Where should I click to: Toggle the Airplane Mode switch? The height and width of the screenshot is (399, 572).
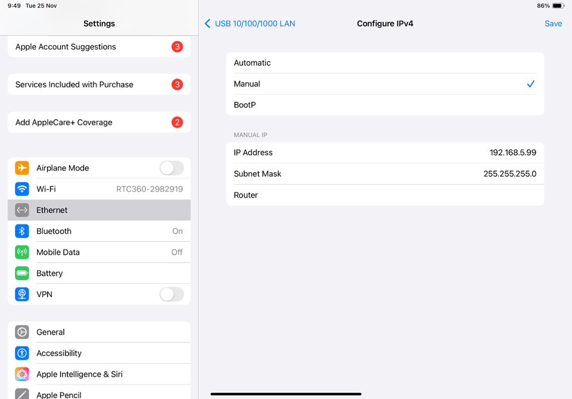click(172, 168)
